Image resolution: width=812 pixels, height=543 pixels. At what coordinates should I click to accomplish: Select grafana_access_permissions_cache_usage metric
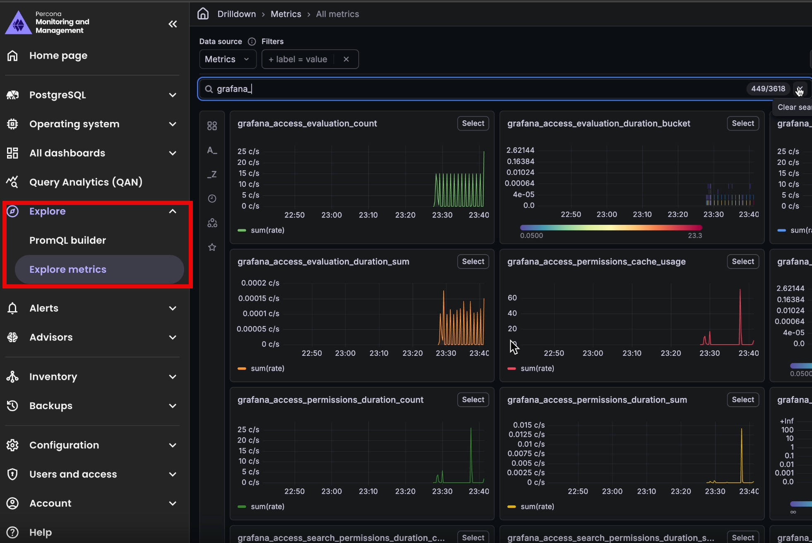click(743, 262)
